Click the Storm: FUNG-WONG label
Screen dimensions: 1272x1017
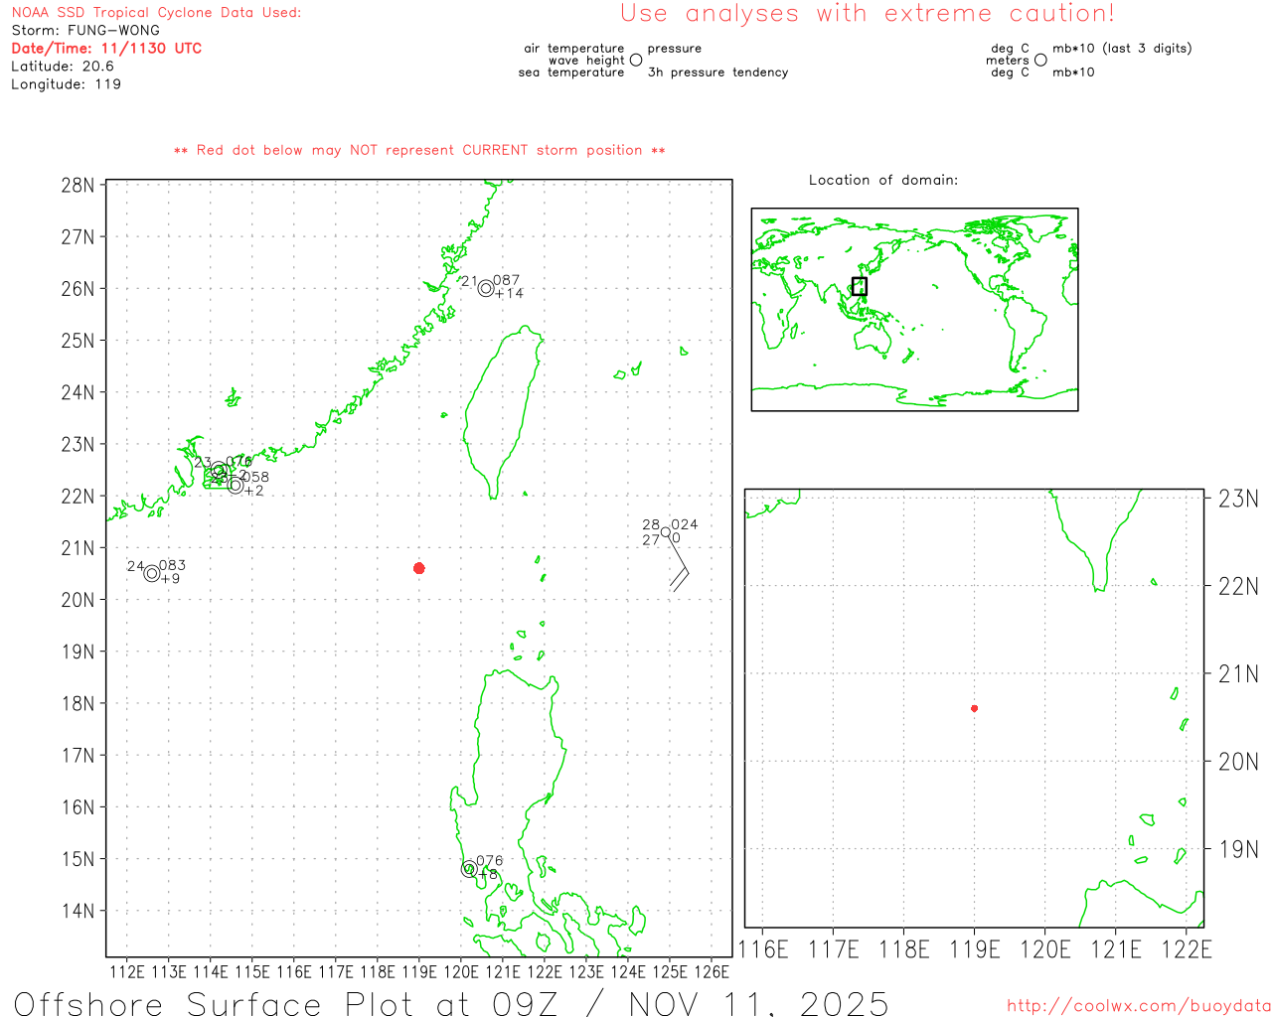tap(85, 30)
